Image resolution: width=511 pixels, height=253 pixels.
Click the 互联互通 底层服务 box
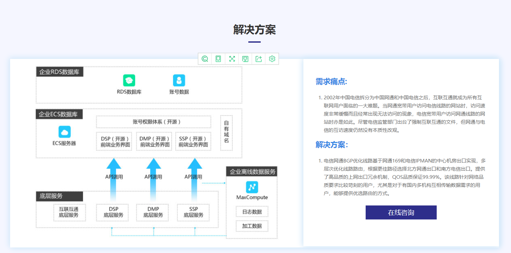[69, 212]
